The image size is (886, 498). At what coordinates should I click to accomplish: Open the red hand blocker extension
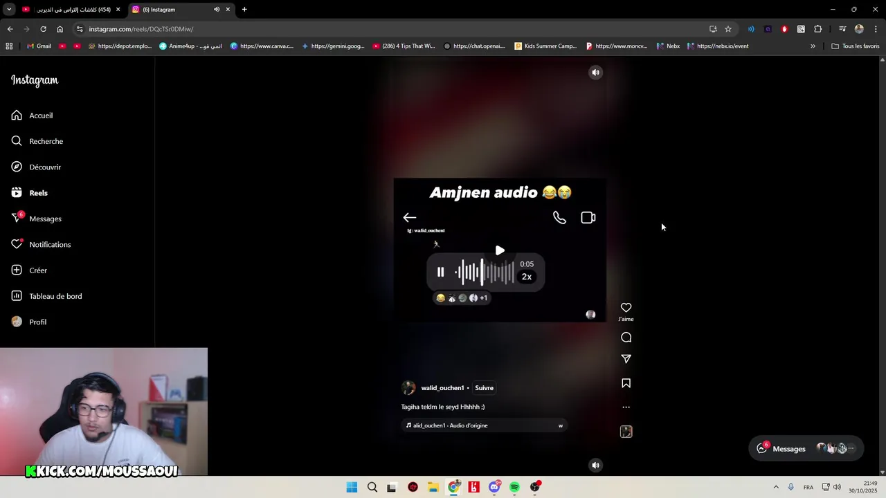(x=784, y=29)
